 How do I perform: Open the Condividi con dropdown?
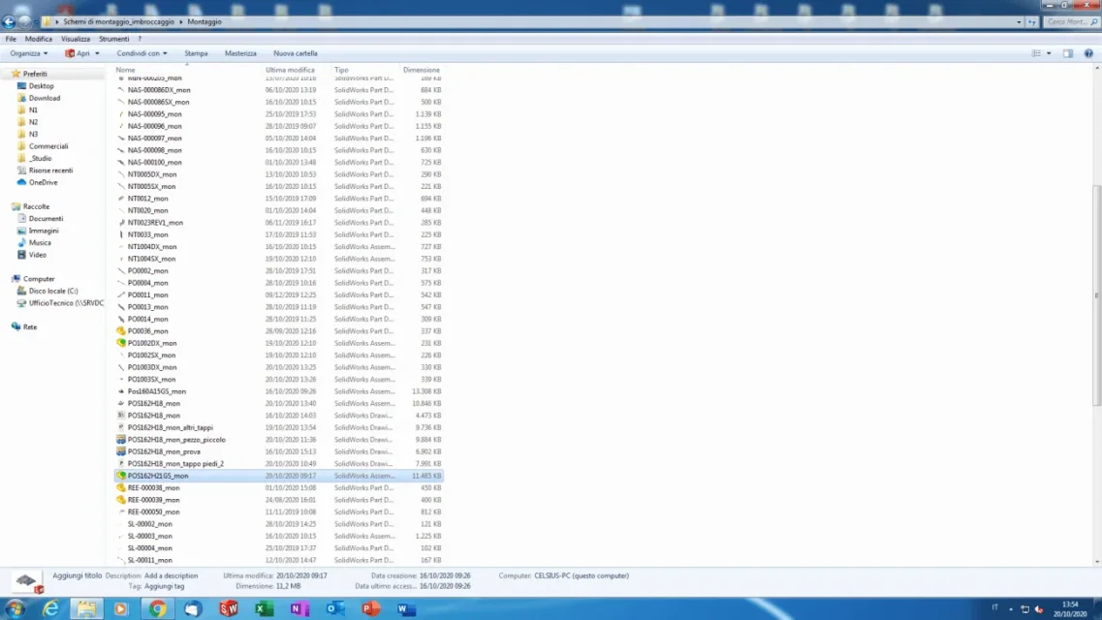142,53
